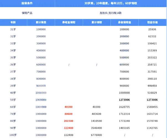
Task: Select the 39岁 age cell
Action: click(x=13, y=86)
